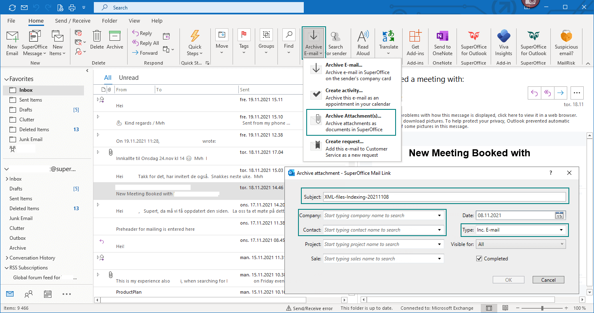Screen dimensions: 594x313
Task: Click the Ignore conversation icon
Action: pos(78,33)
